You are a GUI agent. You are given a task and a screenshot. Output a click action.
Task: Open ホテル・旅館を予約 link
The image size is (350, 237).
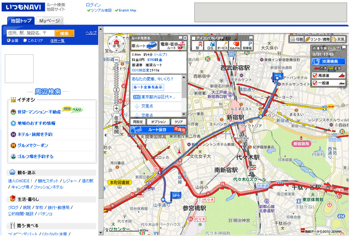point(35,134)
